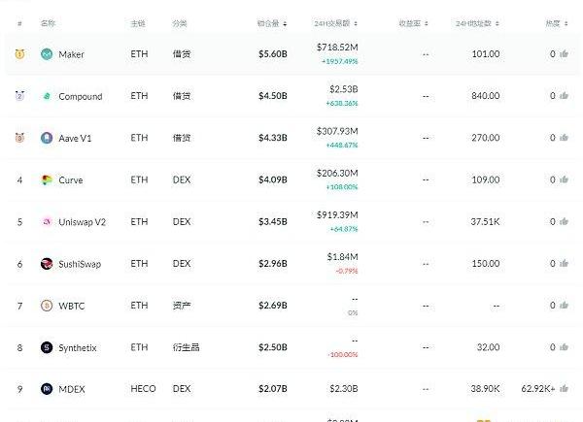Like Aave V1 with its thumbs-up icon
Viewport: 583px width, 422px height.
[x=564, y=138]
